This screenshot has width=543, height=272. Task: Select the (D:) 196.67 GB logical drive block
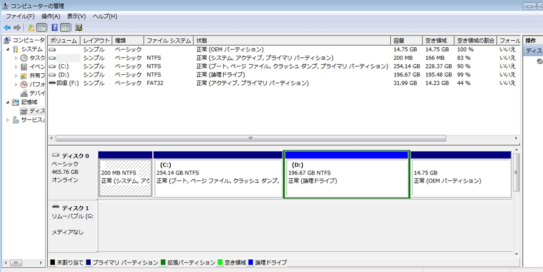pyautogui.click(x=347, y=174)
